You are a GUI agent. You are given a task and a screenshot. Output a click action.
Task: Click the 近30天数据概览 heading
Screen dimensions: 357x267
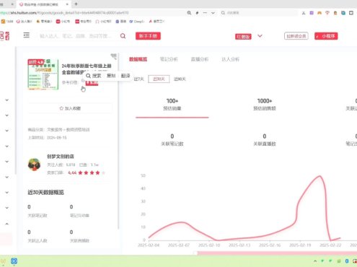[x=45, y=192]
